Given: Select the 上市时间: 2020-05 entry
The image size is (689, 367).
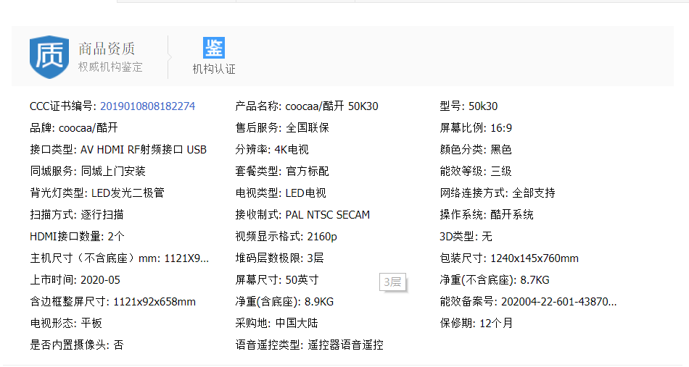Looking at the screenshot, I should pyautogui.click(x=75, y=280).
